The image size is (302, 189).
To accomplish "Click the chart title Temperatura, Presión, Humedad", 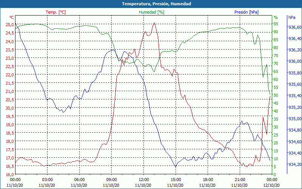I will 156,4.
